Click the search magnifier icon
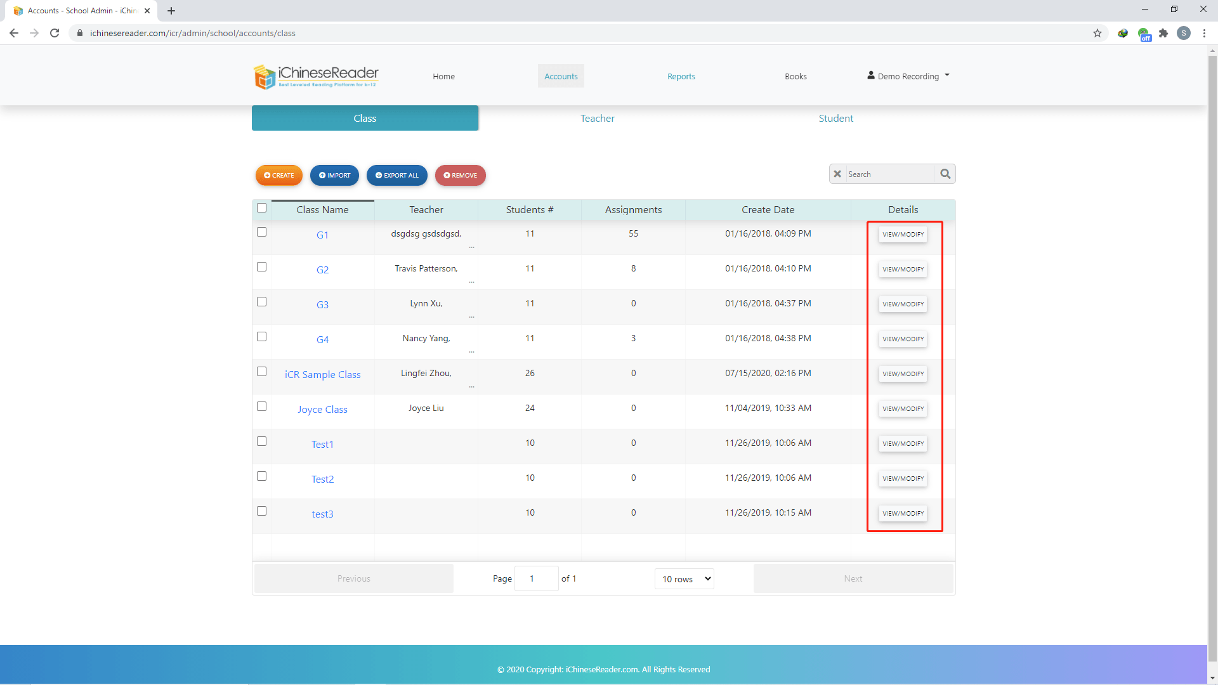This screenshot has height=685, width=1218. coord(945,174)
